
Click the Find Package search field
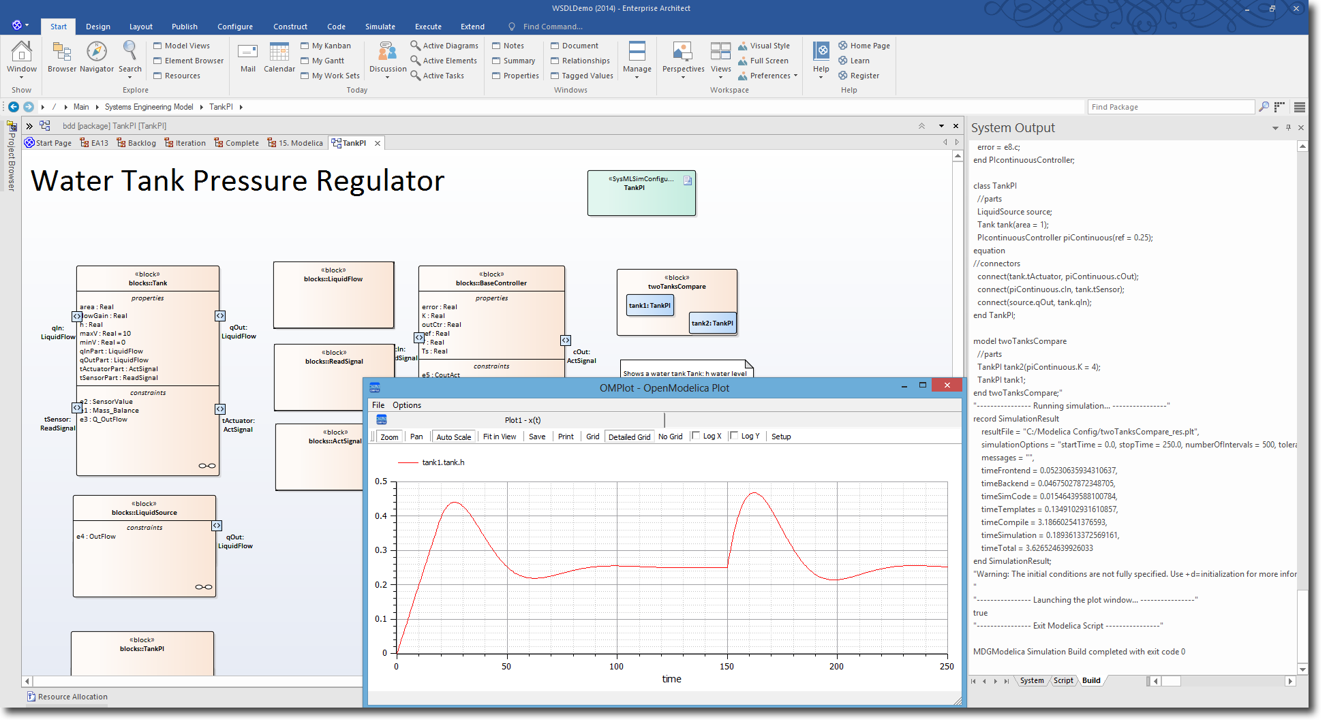1170,107
